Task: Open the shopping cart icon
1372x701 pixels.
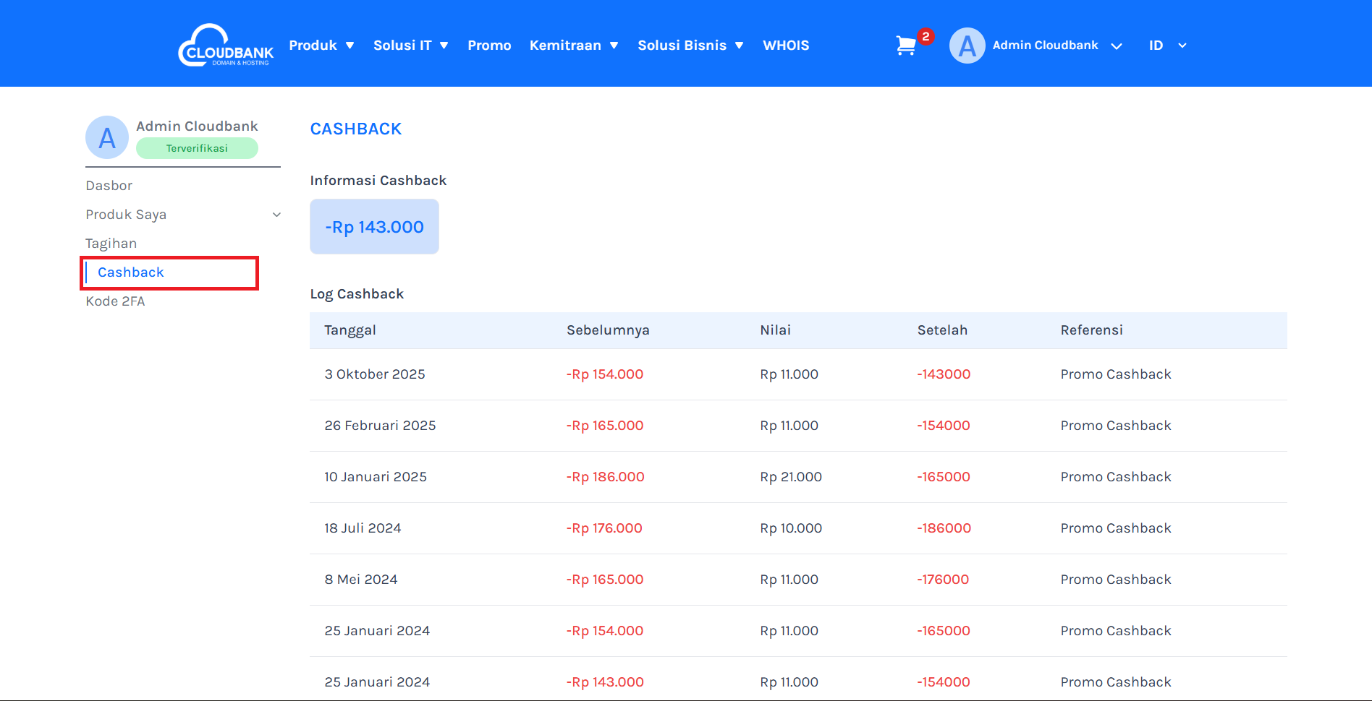Action: (x=905, y=46)
